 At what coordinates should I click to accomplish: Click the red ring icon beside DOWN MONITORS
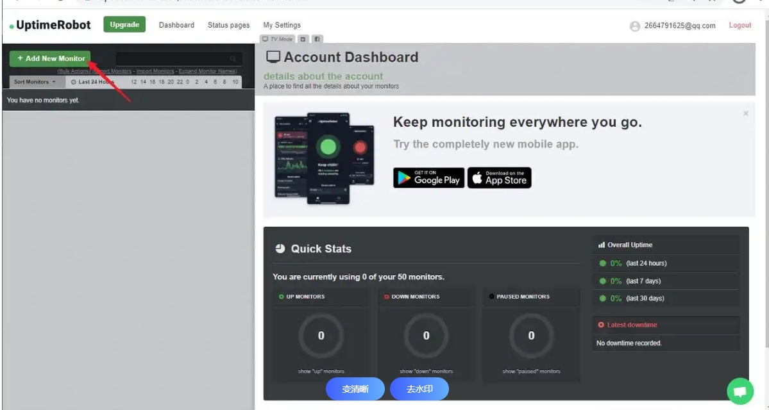coord(387,297)
